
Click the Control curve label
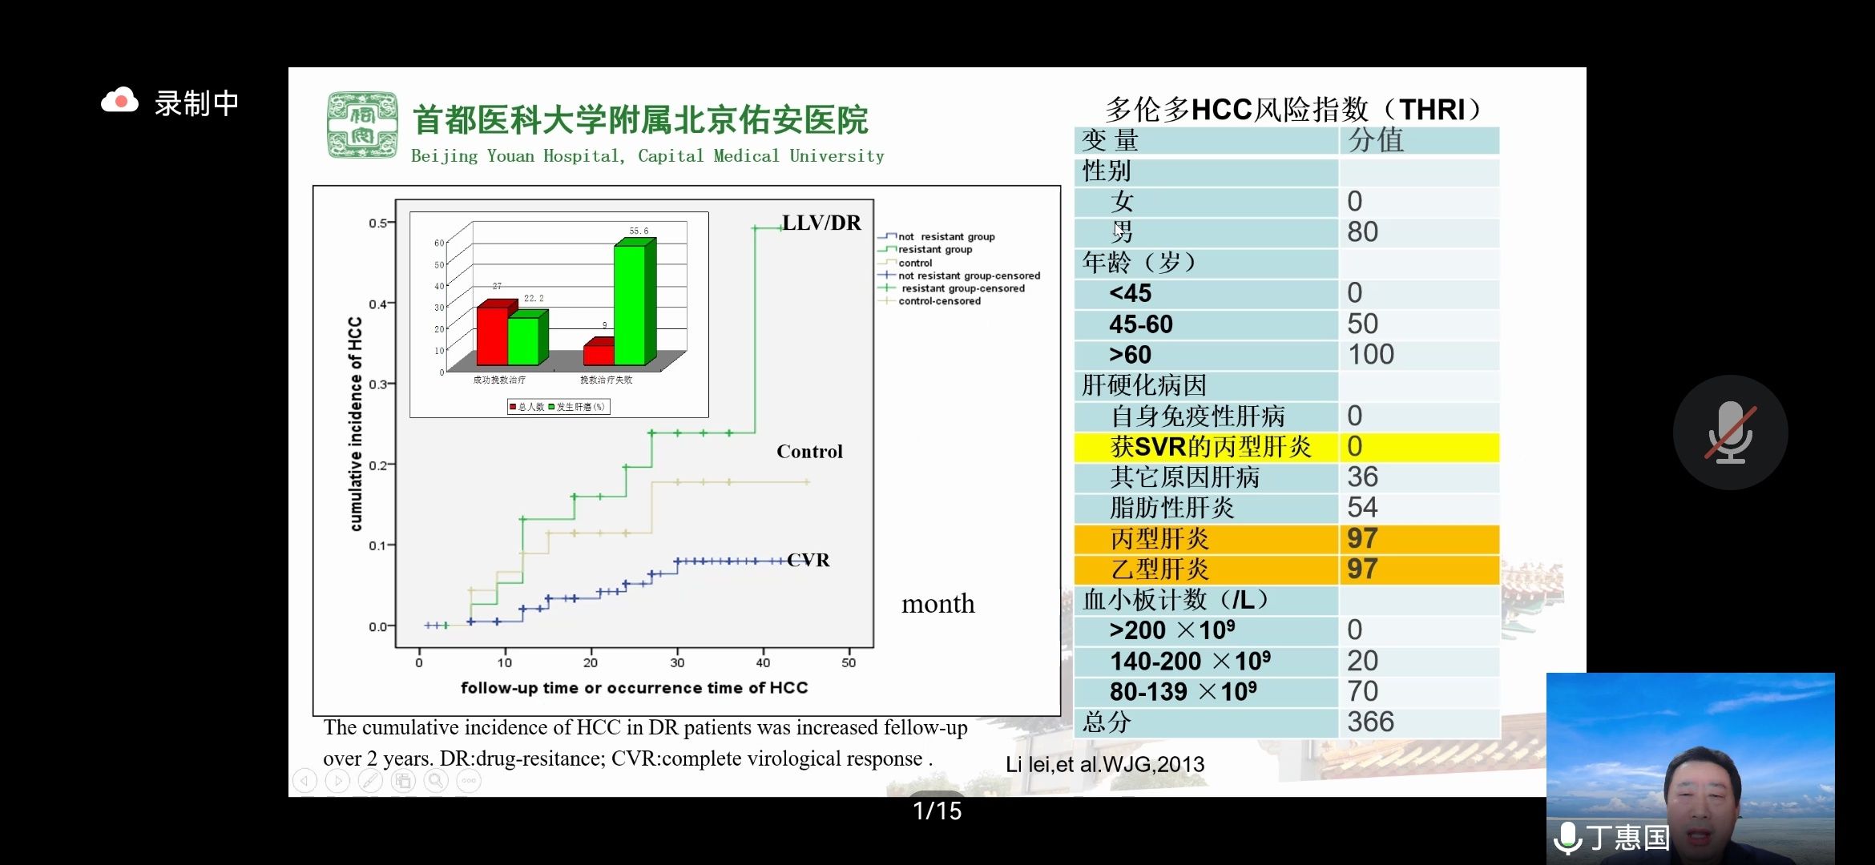coord(809,452)
